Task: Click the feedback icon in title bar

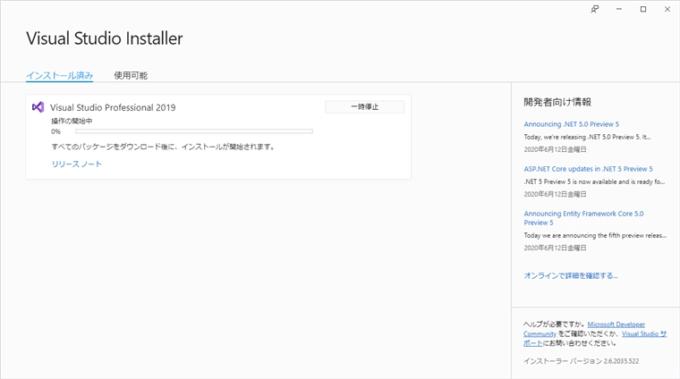Action: [595, 9]
